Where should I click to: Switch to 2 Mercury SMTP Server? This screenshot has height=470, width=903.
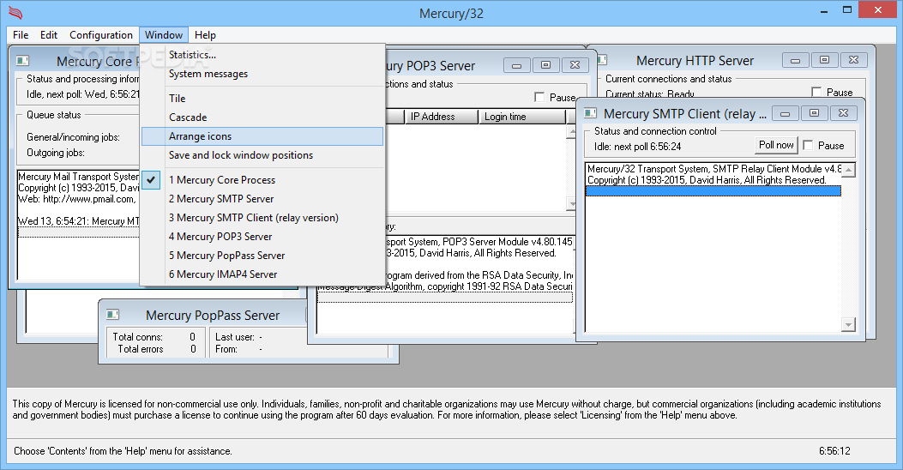(262, 199)
